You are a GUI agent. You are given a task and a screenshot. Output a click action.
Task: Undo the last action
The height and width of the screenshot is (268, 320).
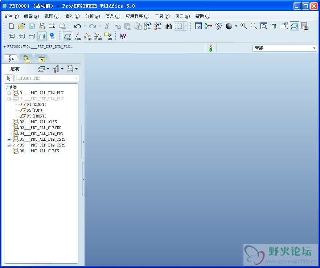coord(78,26)
